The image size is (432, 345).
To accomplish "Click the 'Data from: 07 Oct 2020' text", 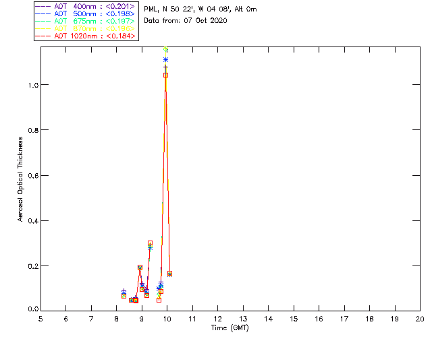I will point(186,21).
